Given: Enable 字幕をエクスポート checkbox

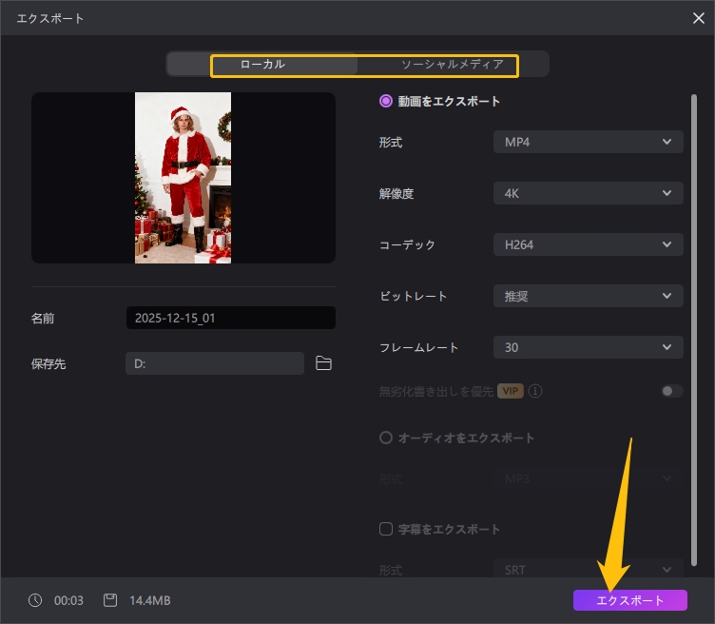Looking at the screenshot, I should [x=385, y=529].
